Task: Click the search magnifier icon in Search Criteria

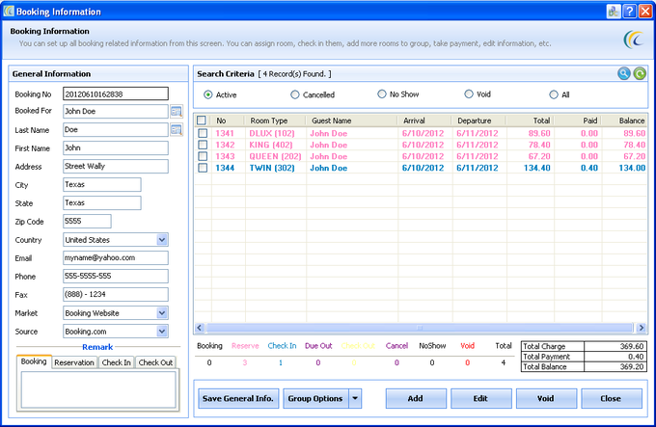Action: pyautogui.click(x=623, y=74)
